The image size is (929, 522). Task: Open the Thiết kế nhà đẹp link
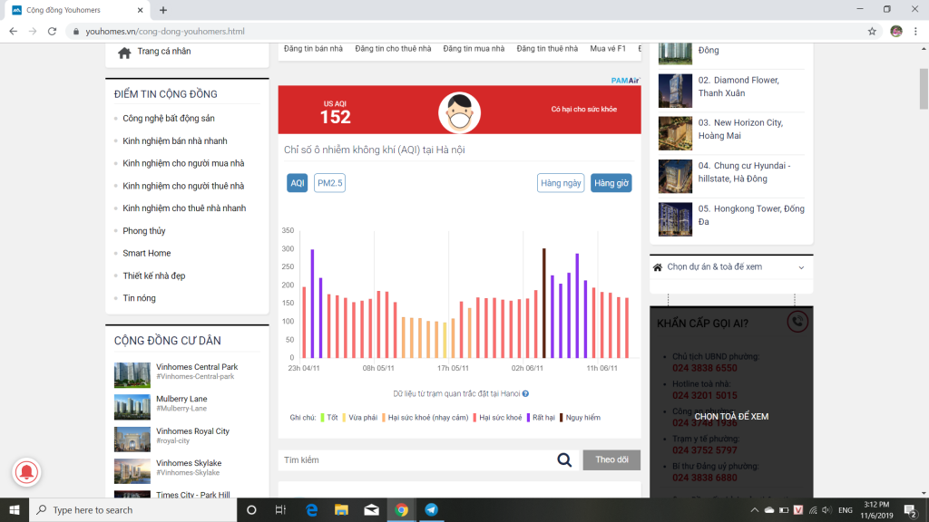(x=154, y=275)
